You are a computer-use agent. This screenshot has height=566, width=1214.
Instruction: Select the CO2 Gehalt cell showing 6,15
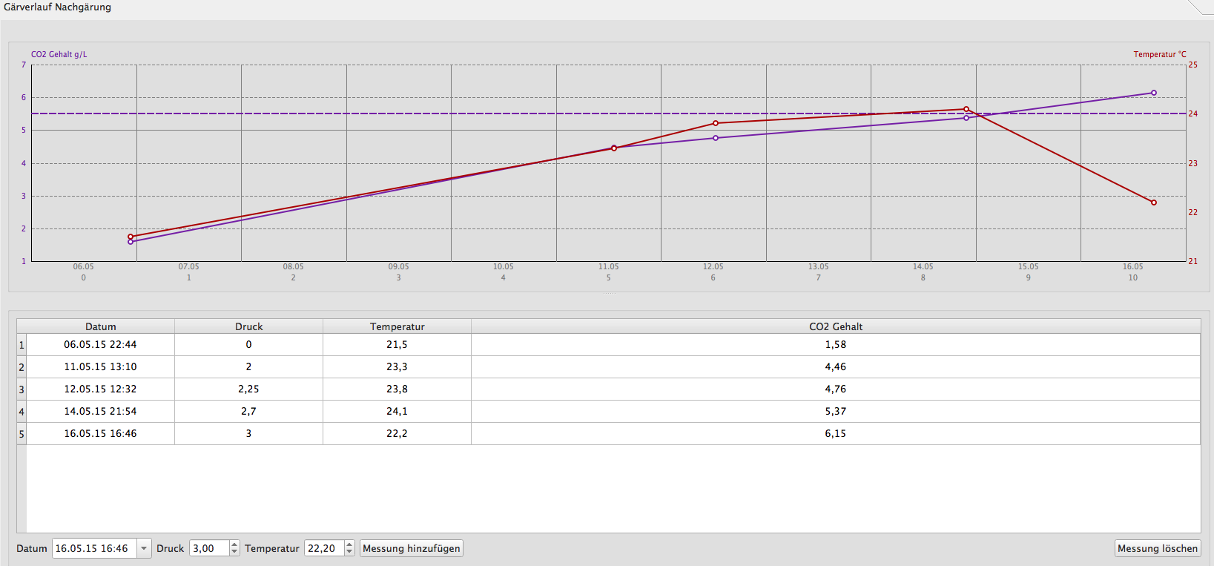point(835,433)
